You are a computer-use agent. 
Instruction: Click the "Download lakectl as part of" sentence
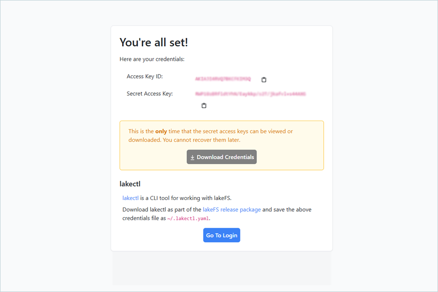point(161,209)
